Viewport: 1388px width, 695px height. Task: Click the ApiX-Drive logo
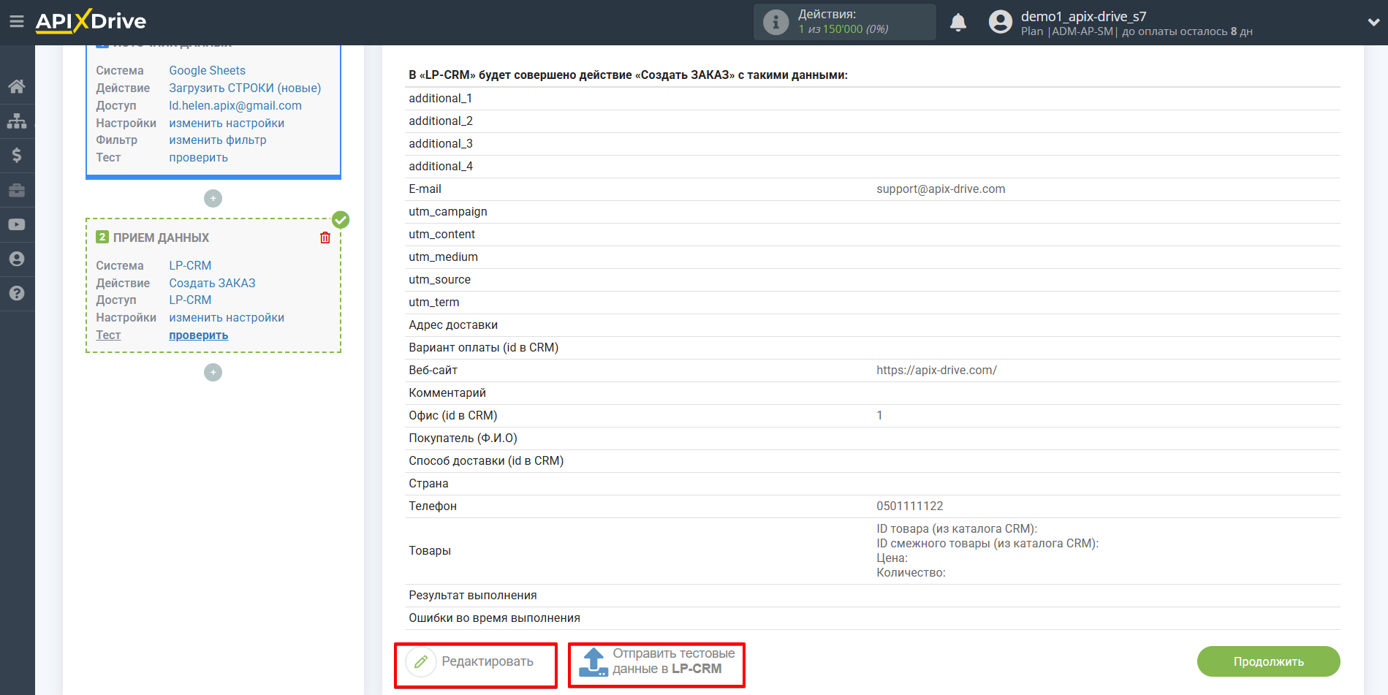pos(91,21)
